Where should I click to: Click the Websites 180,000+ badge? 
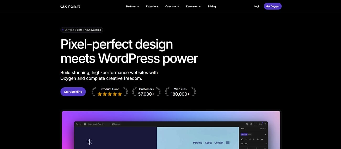tap(180, 92)
